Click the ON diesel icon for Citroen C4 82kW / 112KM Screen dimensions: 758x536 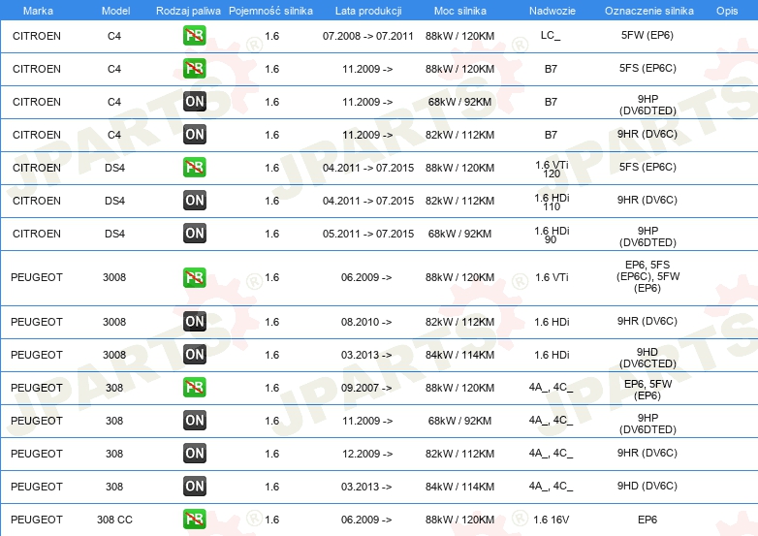click(194, 135)
